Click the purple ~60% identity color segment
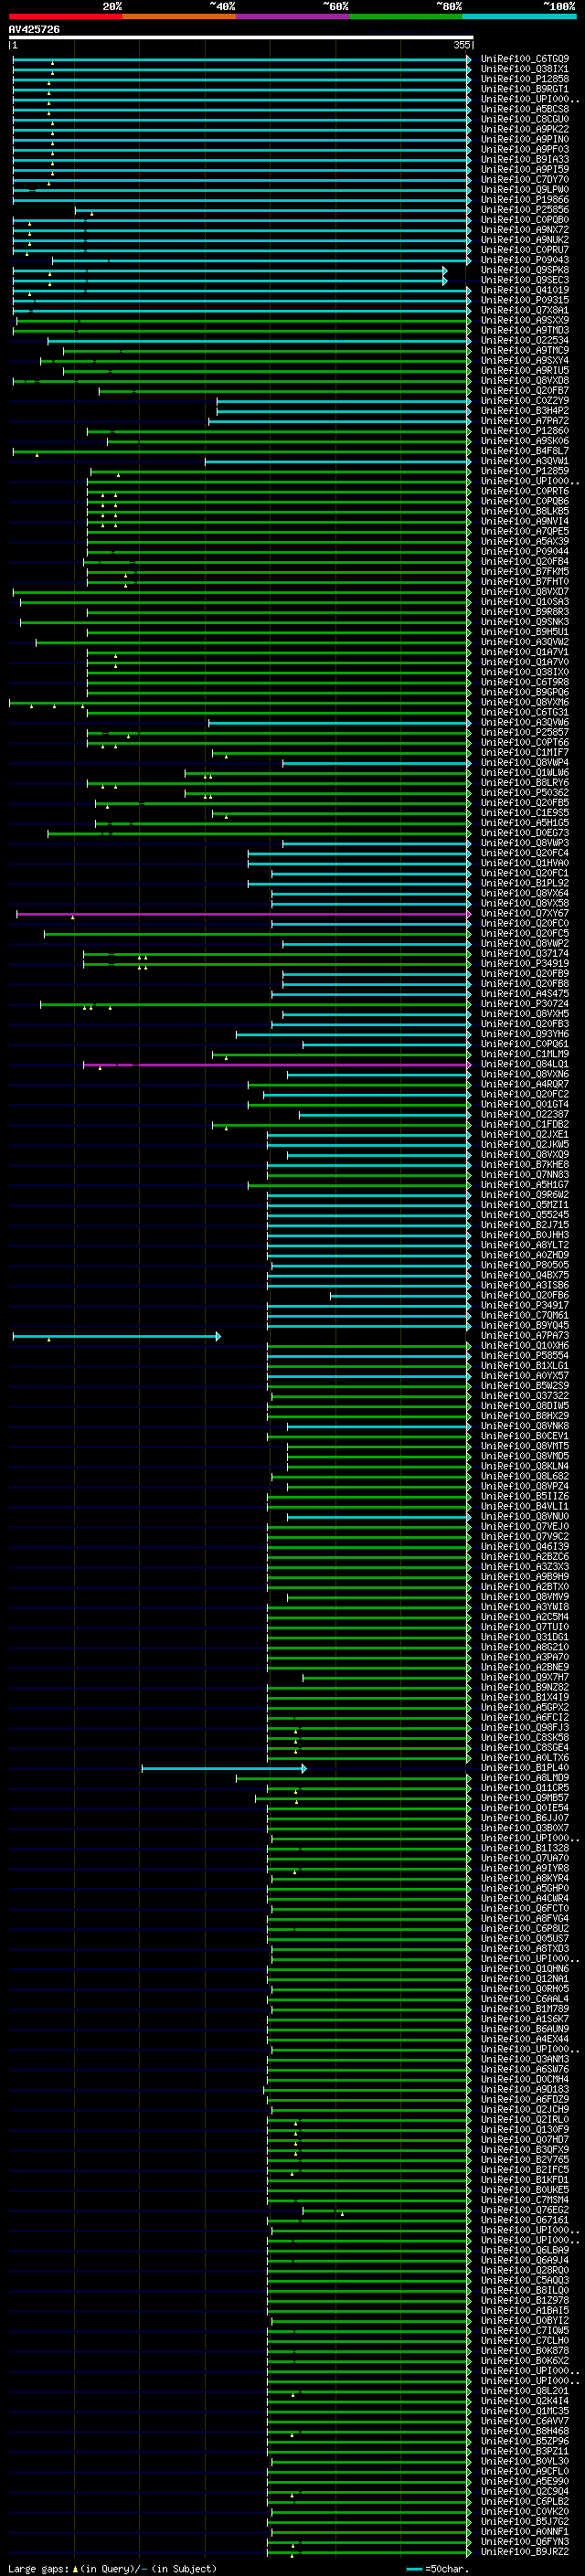The width and height of the screenshot is (585, 2576). coord(292,16)
